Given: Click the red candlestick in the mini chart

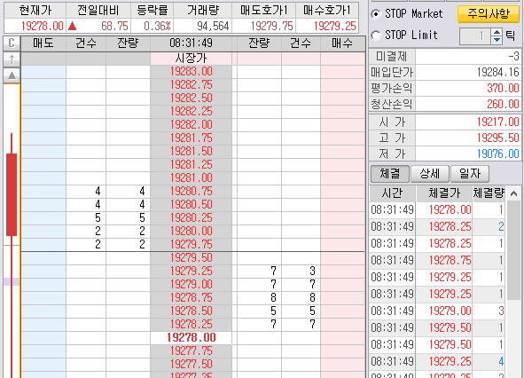Looking at the screenshot, I should (12, 194).
